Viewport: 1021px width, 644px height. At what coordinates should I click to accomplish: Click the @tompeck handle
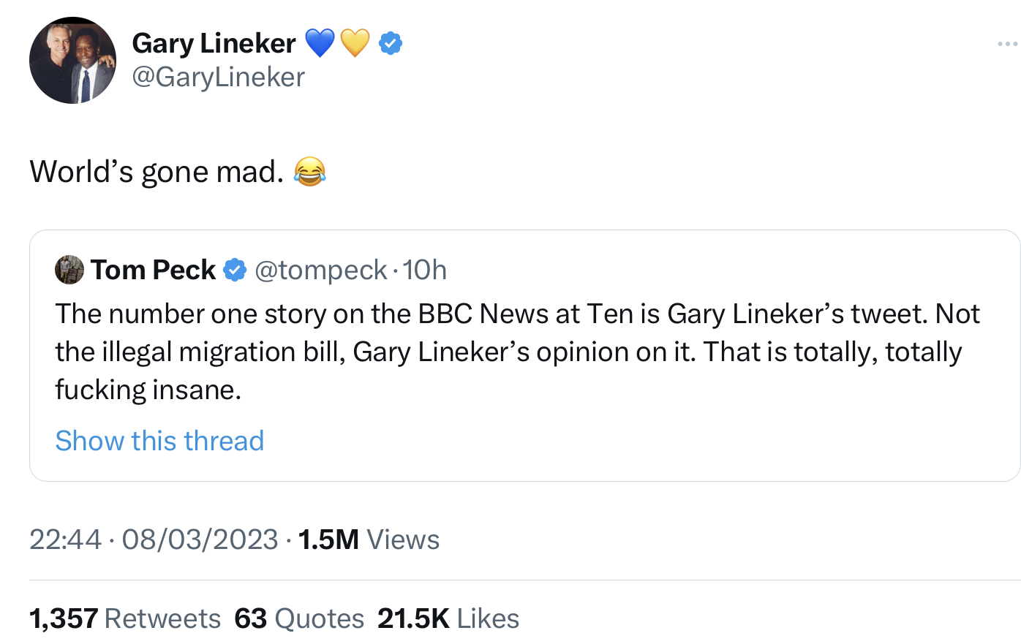pos(320,270)
